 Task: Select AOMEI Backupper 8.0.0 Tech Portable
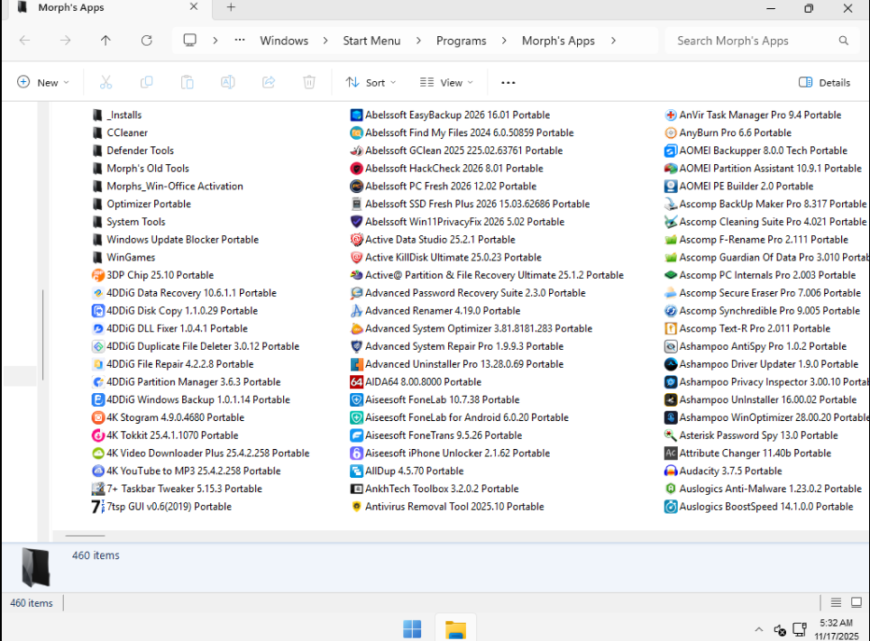[x=762, y=151]
